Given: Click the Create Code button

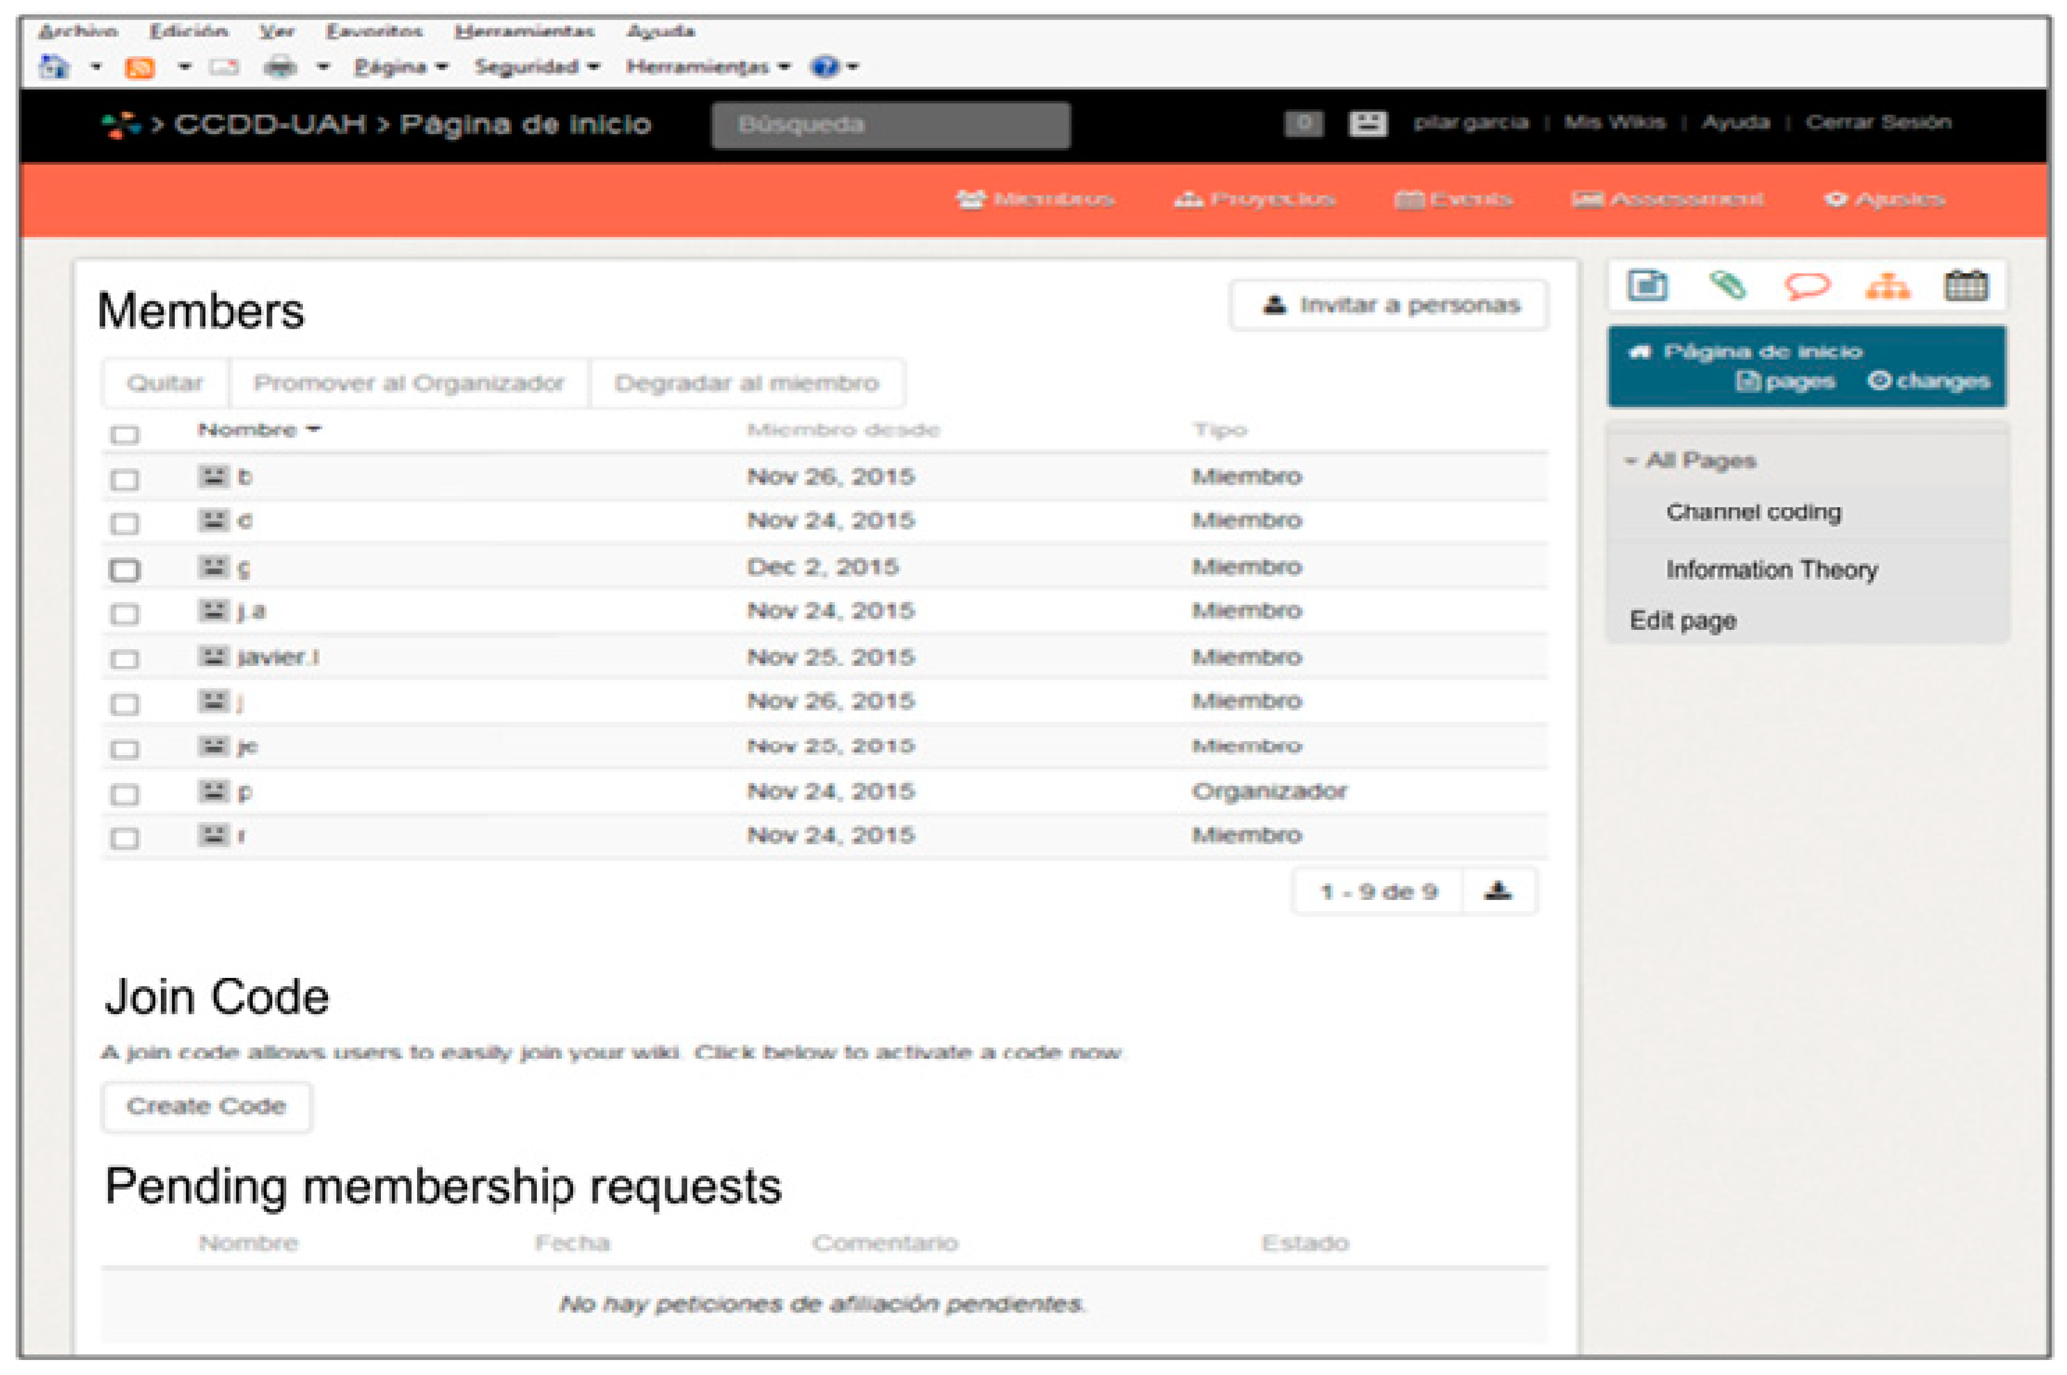Looking at the screenshot, I should click(206, 1107).
